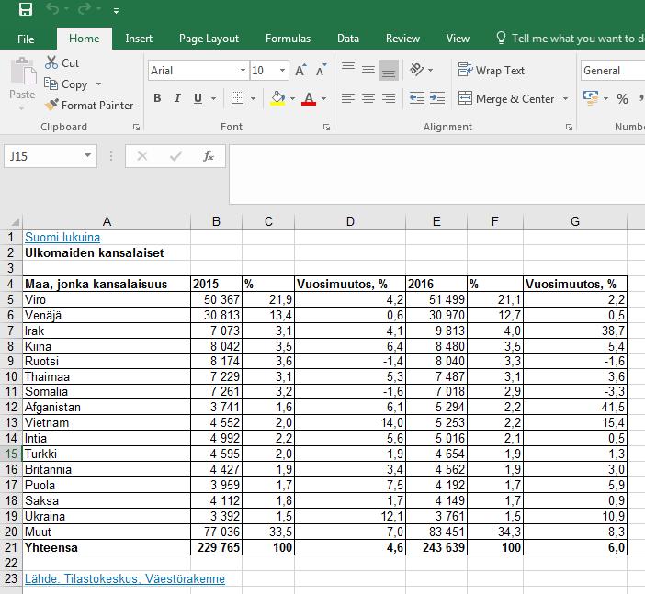Click the Copy icon
Screen dimensions: 645x594
(x=51, y=84)
